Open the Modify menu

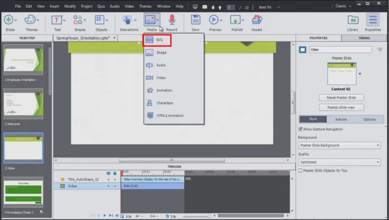click(x=70, y=7)
